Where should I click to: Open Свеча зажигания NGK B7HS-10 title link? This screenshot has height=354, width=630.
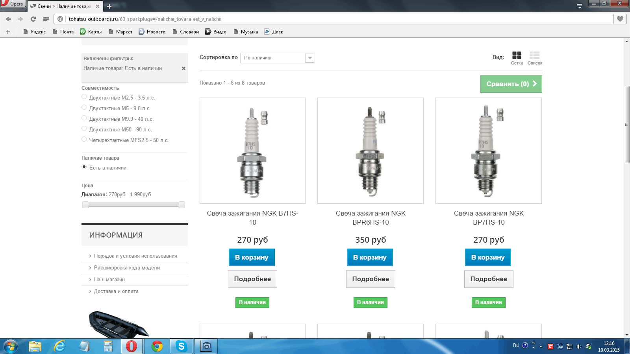(x=252, y=218)
